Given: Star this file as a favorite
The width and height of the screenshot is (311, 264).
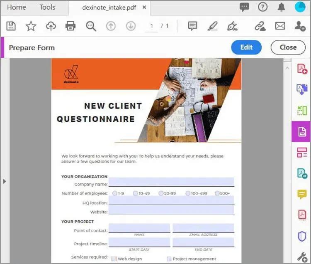Looking at the screenshot, I should point(31,26).
